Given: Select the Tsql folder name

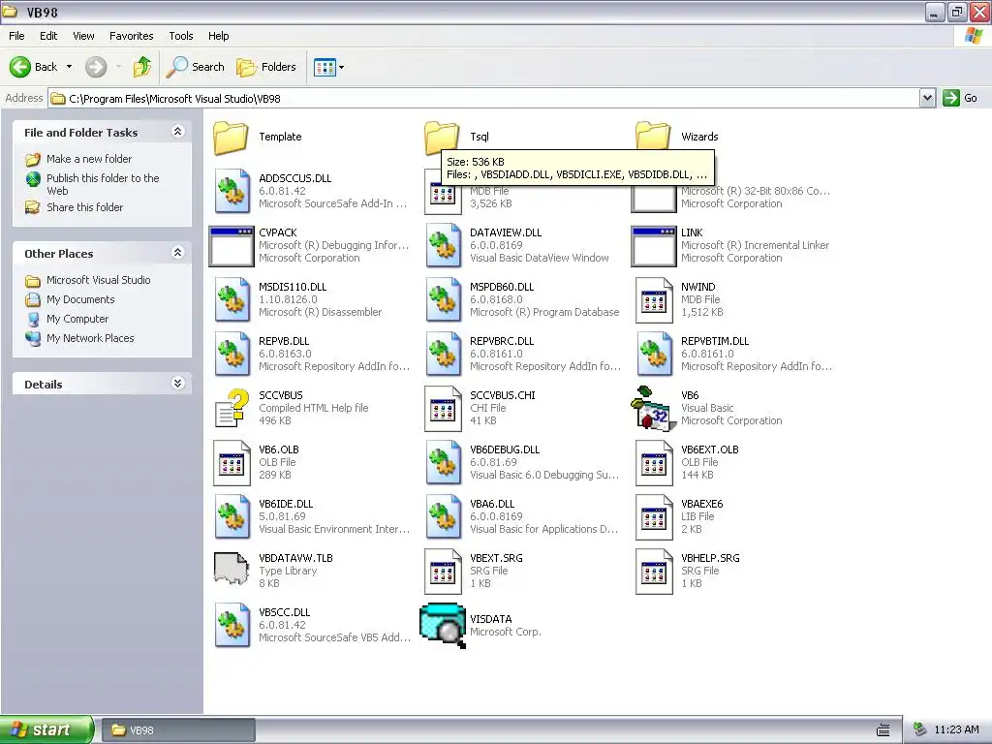Looking at the screenshot, I should 479,137.
